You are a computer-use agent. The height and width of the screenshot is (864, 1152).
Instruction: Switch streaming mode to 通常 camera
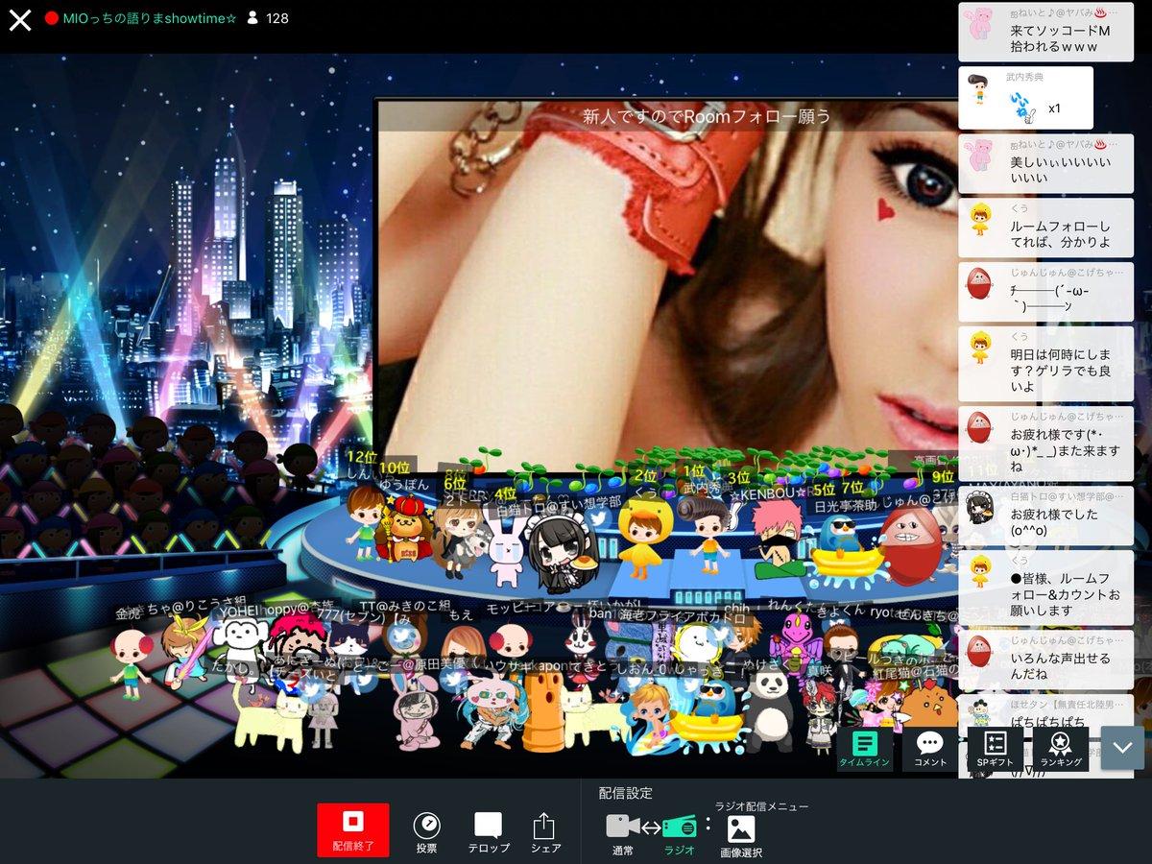622,833
